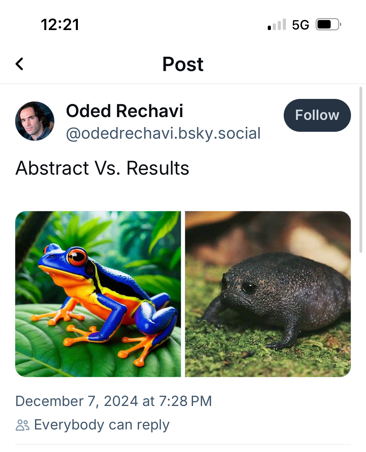Follow Oded Rechavi
Screen dimensions: 366x452
tap(317, 115)
